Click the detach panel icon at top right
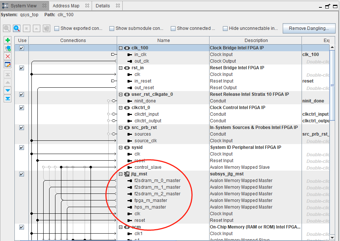The height and width of the screenshot is (241, 340). click(327, 6)
